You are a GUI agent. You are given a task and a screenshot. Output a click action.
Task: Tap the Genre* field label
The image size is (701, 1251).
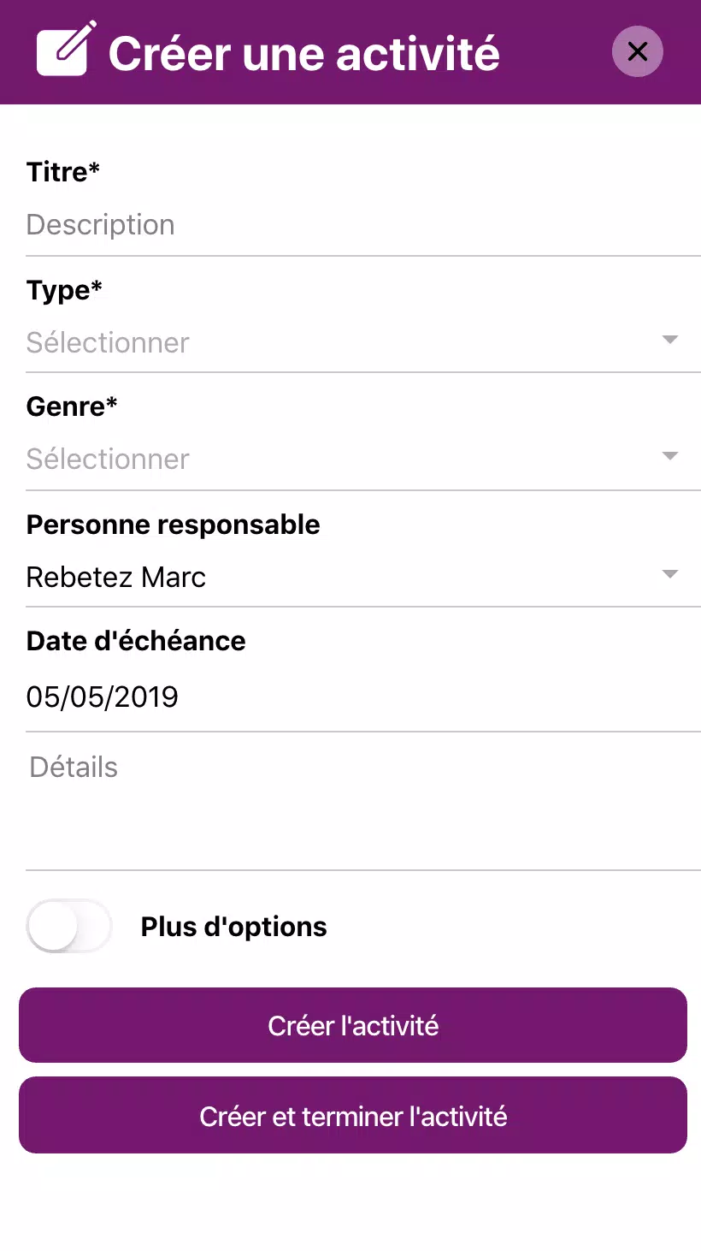[x=72, y=406]
